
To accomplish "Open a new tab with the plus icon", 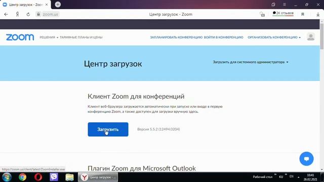I will pyautogui.click(x=58, y=5).
